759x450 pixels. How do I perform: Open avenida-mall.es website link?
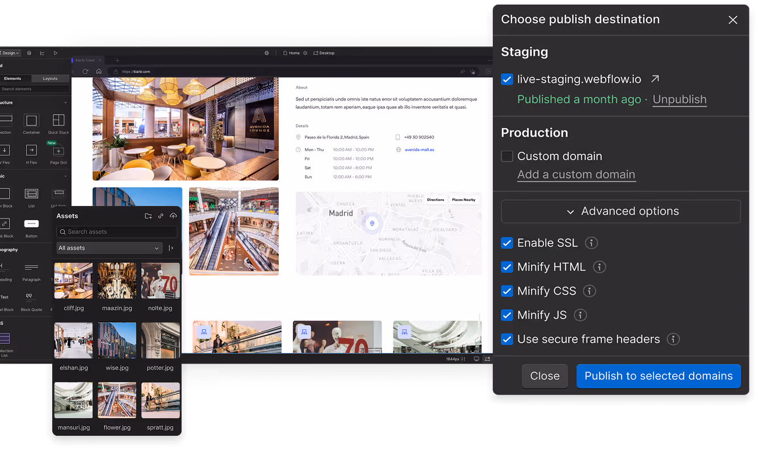[x=420, y=150]
